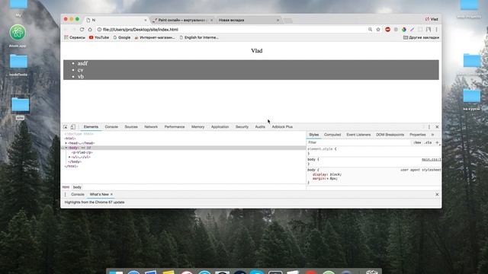This screenshot has width=488, height=274.
Task: Open the Application panel tab
Action: coord(220,127)
